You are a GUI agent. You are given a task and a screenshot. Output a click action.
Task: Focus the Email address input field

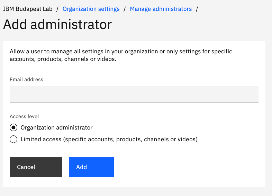click(134, 95)
